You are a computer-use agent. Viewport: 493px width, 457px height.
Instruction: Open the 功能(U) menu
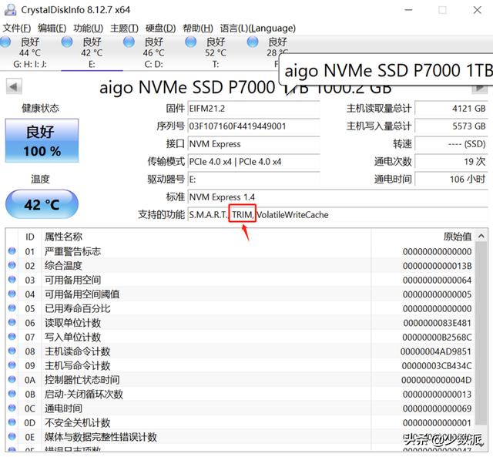coord(88,29)
